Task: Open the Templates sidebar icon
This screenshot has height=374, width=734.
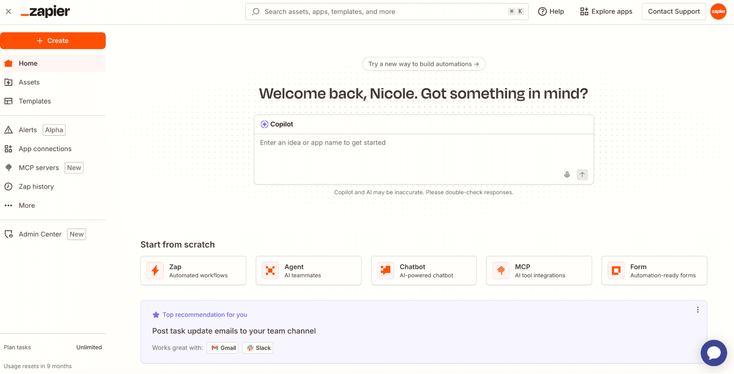Action: click(8, 101)
